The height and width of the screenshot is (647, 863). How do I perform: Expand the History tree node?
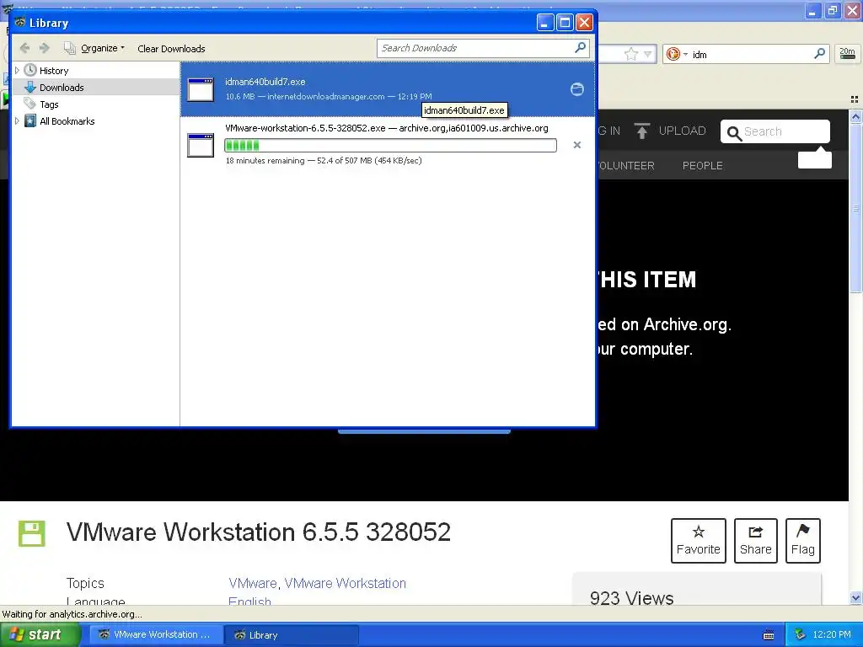17,71
